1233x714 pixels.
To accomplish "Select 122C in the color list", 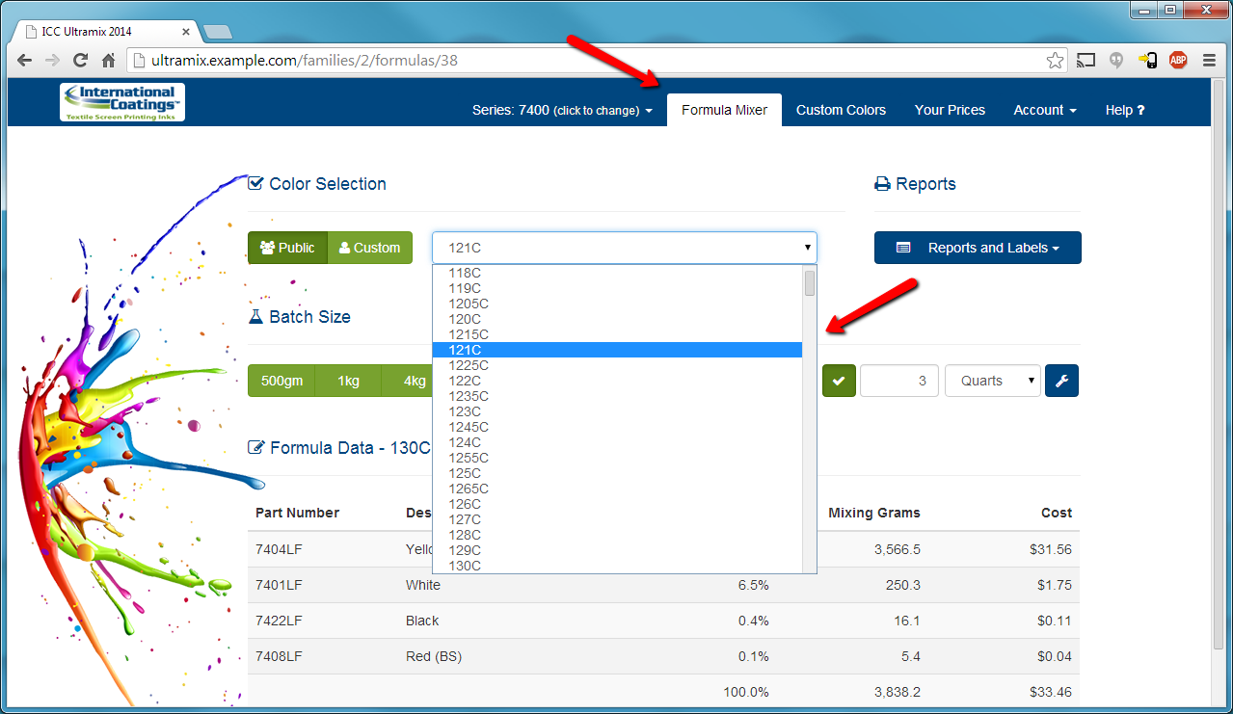I will click(x=617, y=381).
